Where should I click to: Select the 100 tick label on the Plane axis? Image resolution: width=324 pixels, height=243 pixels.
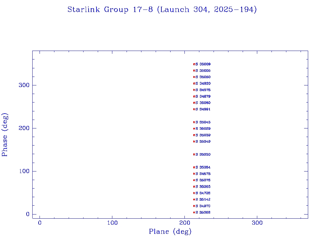pos(112,223)
